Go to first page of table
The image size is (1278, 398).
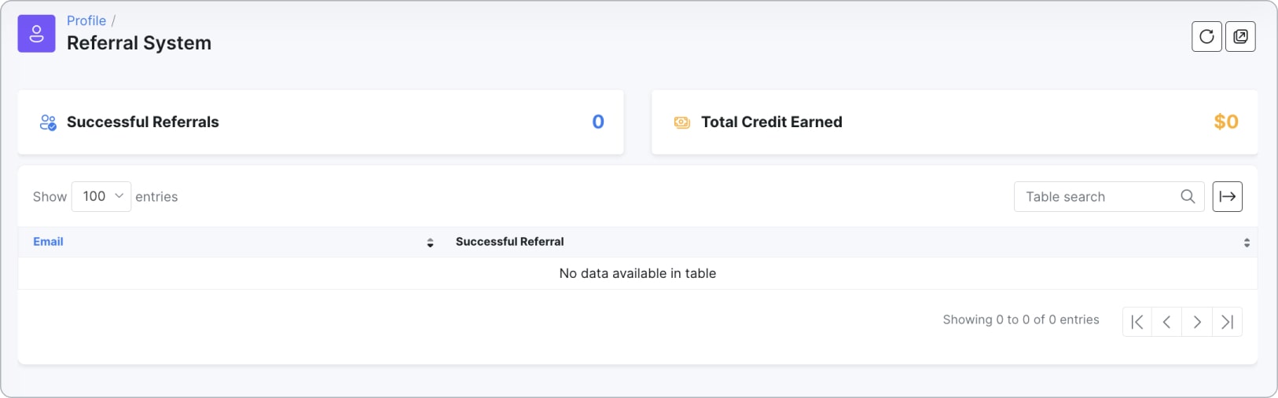(1137, 322)
